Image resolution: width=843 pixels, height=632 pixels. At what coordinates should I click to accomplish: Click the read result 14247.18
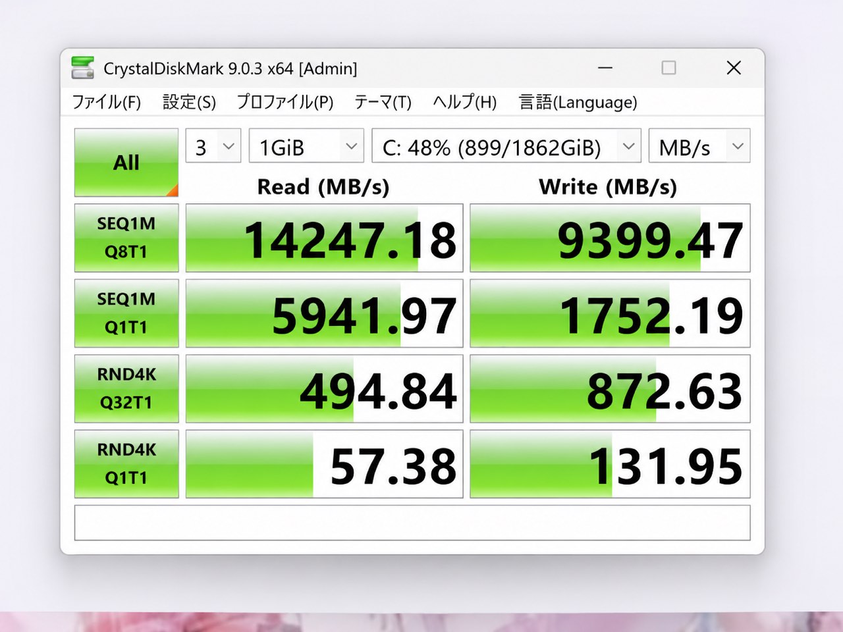point(325,238)
